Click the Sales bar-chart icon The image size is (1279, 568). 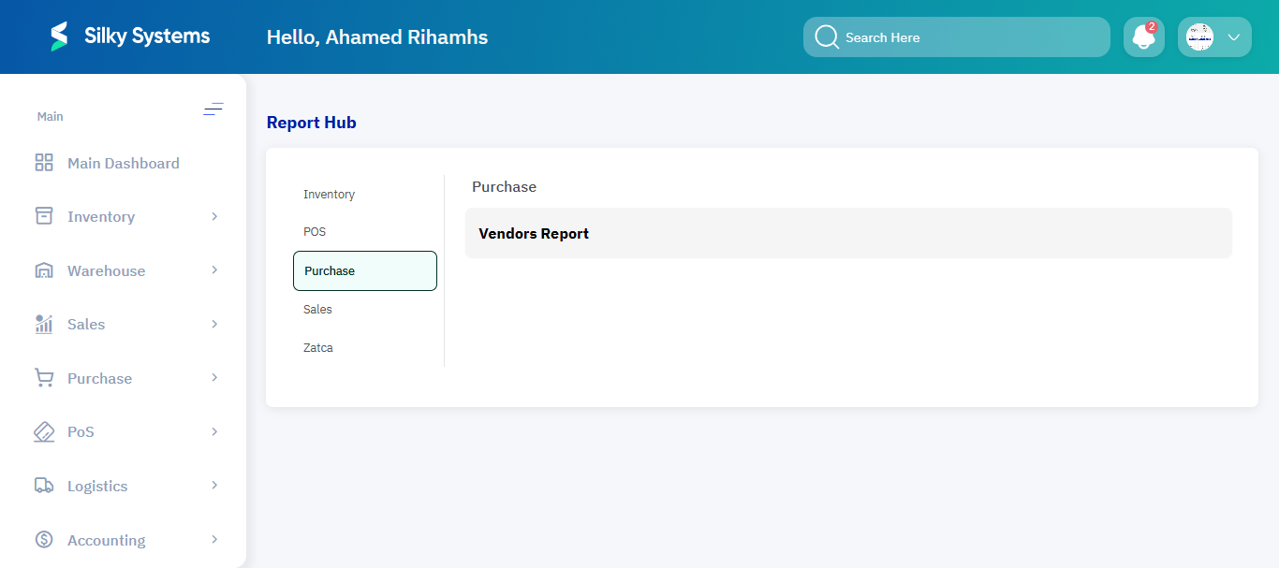click(43, 324)
